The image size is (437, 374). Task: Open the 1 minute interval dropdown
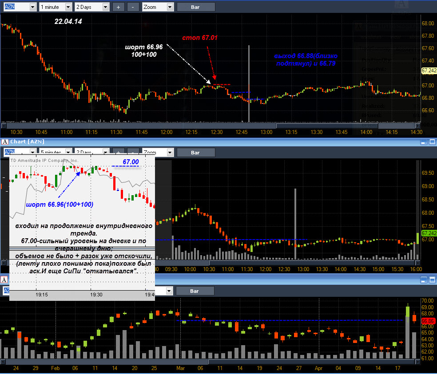68,7
